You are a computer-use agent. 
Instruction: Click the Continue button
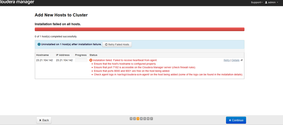236,120
